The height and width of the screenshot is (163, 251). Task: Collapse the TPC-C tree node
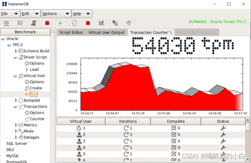click(x=9, y=45)
